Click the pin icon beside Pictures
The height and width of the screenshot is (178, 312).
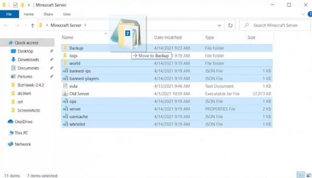coord(51,77)
